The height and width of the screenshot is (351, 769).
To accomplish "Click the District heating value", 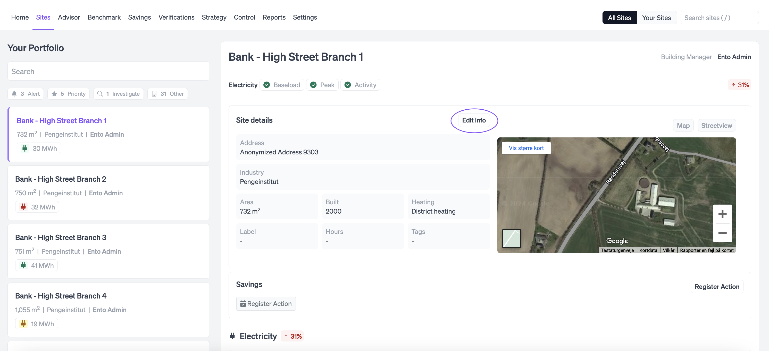I will point(433,211).
